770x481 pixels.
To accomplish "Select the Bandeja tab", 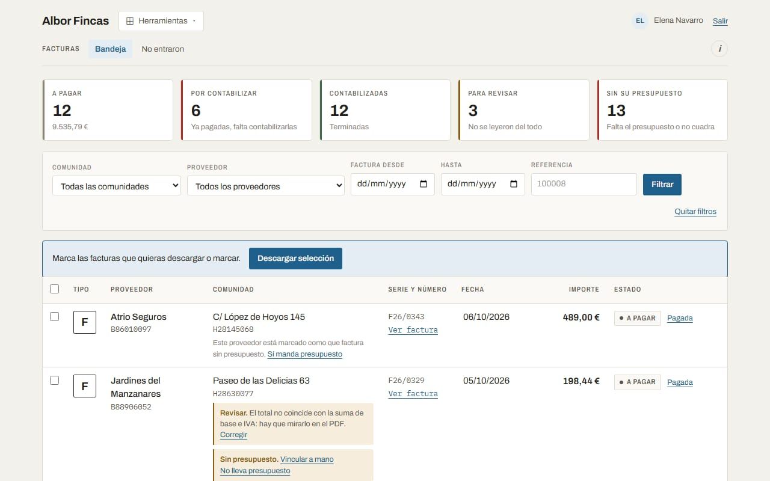I will click(111, 49).
